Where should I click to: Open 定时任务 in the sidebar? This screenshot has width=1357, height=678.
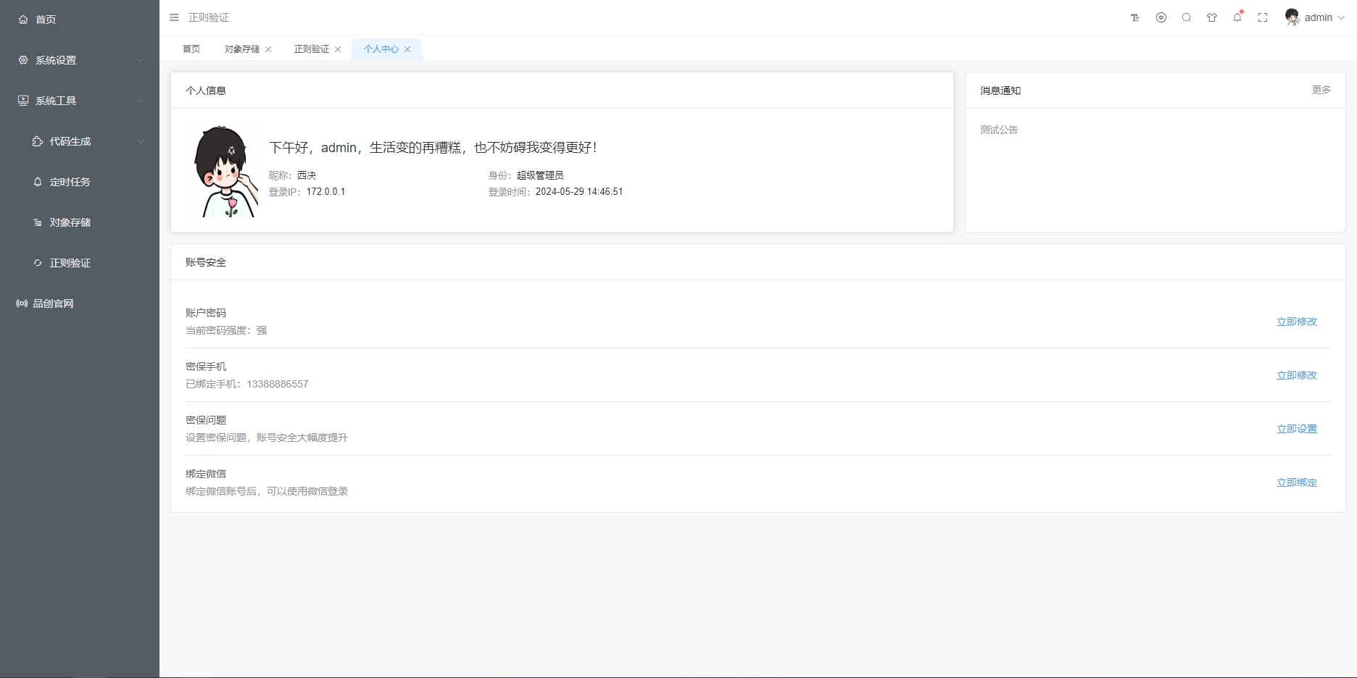click(x=70, y=182)
